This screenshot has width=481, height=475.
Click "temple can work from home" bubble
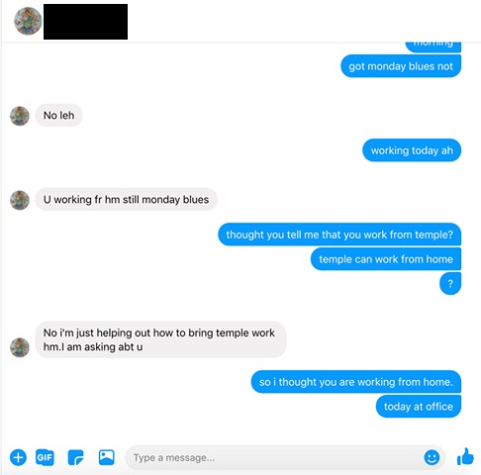coord(386,259)
